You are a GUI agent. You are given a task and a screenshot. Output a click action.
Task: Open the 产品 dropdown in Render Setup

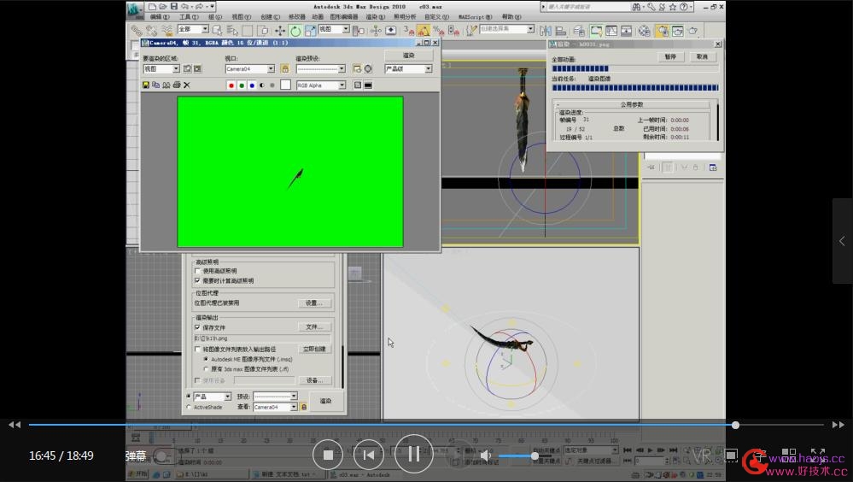pyautogui.click(x=212, y=397)
